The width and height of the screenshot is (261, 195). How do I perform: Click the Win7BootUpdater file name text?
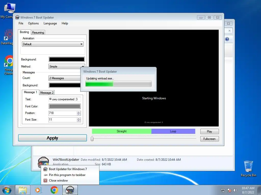(x=66, y=160)
